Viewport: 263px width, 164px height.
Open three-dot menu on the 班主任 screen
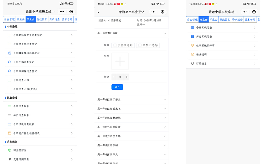click(245, 12)
